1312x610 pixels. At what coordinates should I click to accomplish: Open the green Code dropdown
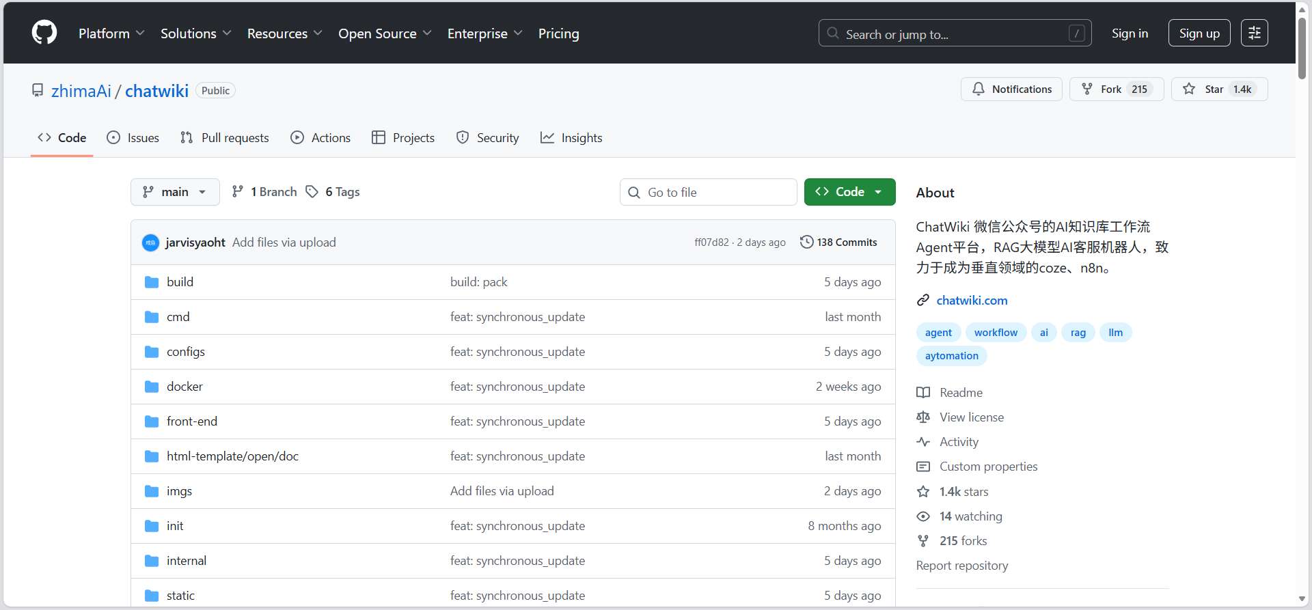pyautogui.click(x=849, y=192)
